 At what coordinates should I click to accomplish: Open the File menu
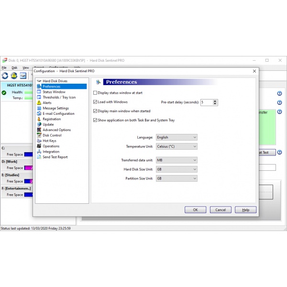coord(4,68)
